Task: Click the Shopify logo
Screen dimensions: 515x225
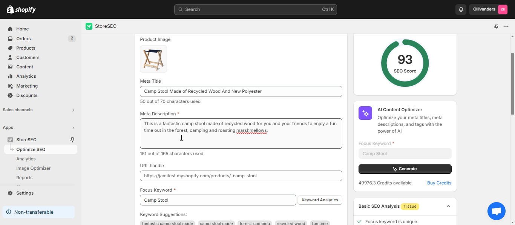Action: click(21, 9)
